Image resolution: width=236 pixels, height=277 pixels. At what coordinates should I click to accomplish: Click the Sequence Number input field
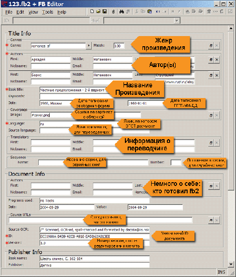pyautogui.click(x=176, y=162)
